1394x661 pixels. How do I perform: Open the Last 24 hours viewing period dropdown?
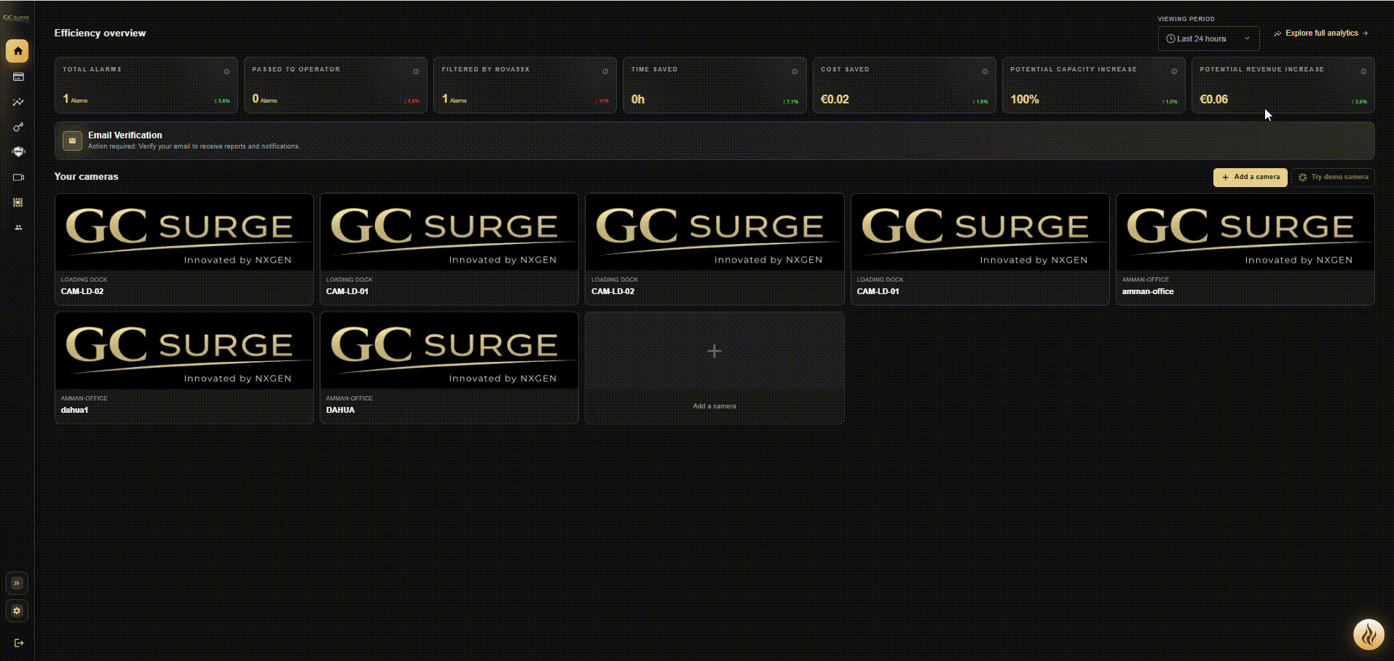1208,39
